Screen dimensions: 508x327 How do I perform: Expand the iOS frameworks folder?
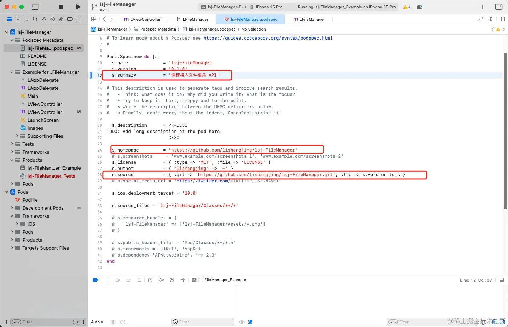(17, 224)
